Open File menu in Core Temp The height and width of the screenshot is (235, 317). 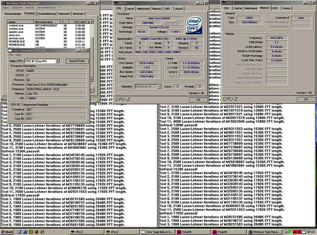tap(11, 55)
